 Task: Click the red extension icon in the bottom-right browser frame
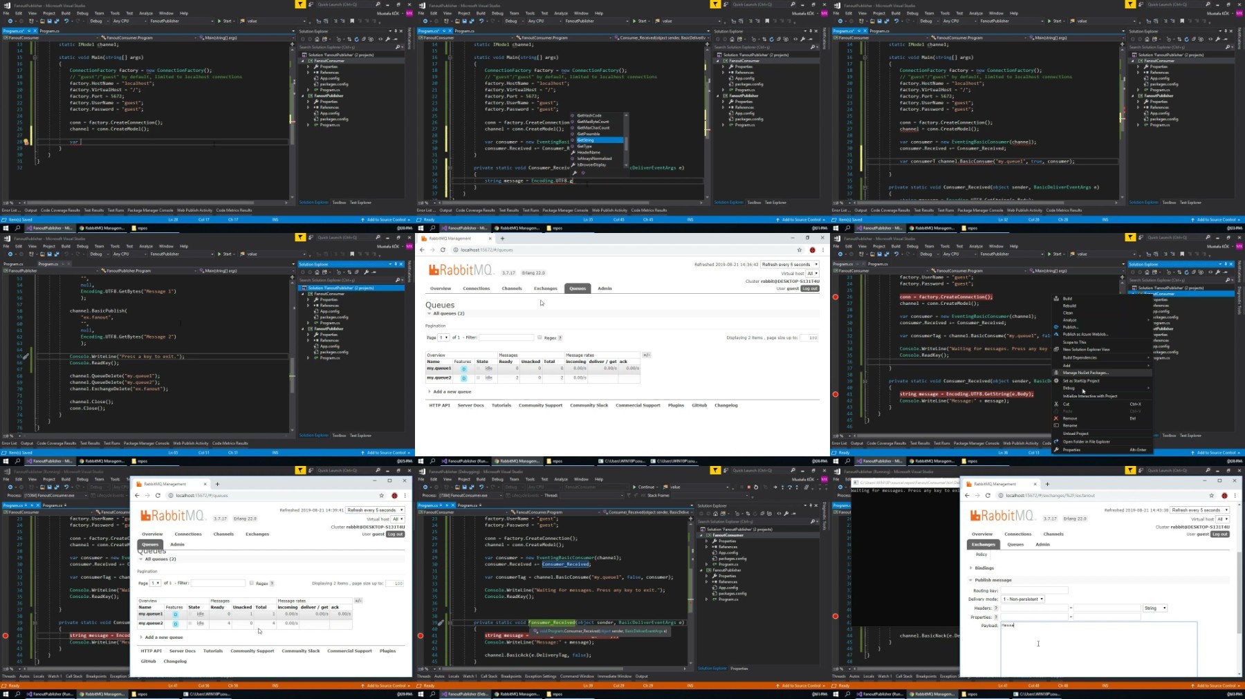tap(1224, 495)
